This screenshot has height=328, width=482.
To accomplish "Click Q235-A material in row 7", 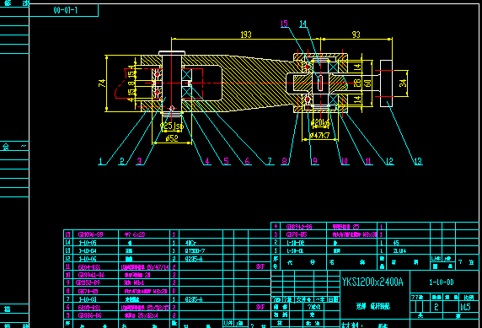I will 194,299.
